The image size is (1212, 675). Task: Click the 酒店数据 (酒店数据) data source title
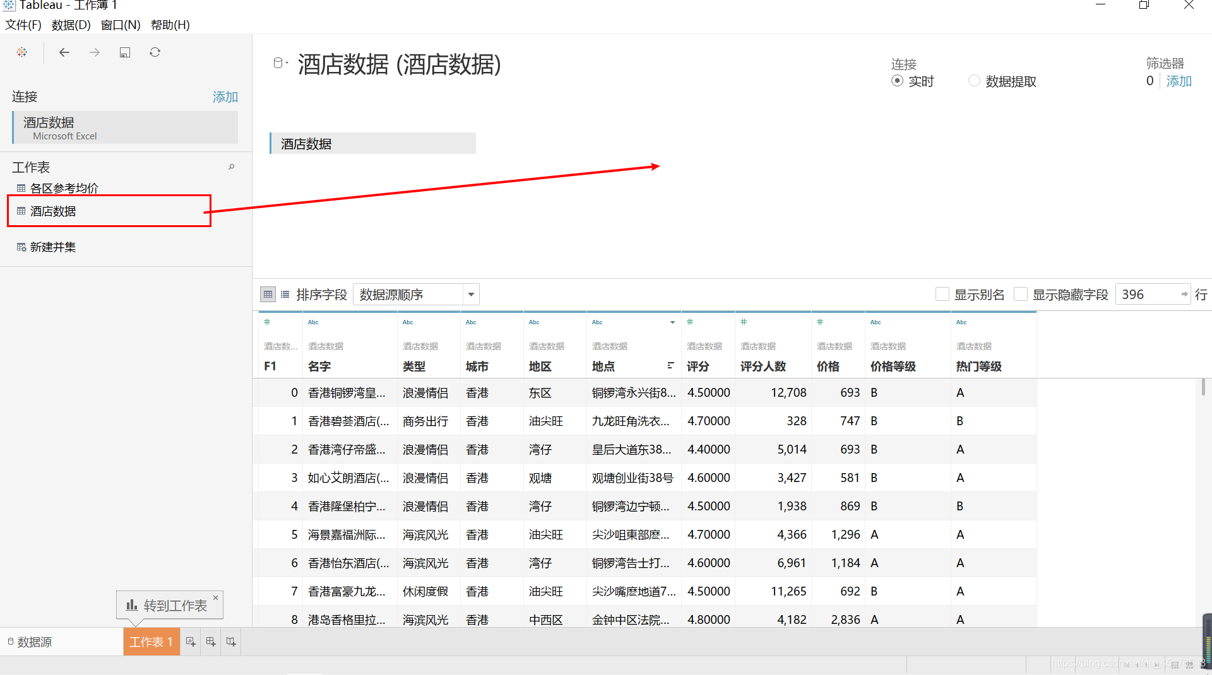pos(399,64)
